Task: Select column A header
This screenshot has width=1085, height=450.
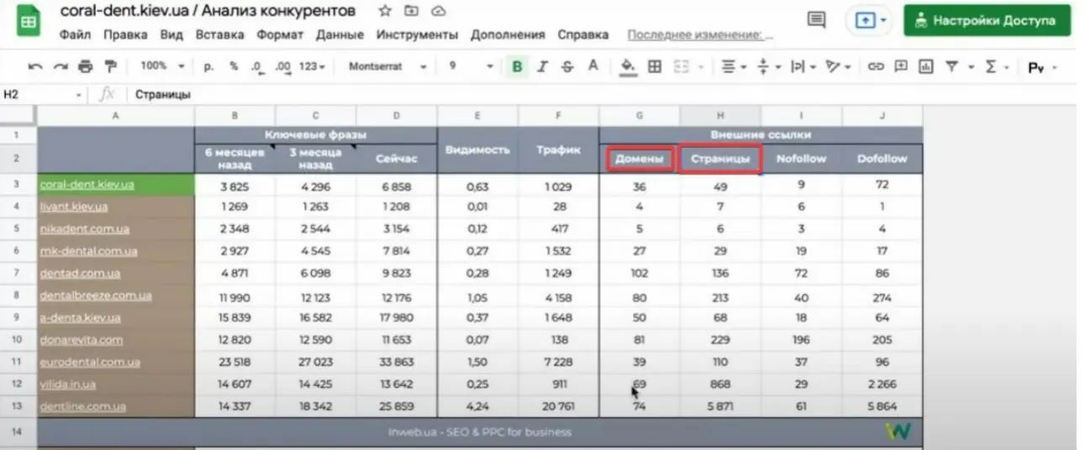Action: click(116, 116)
